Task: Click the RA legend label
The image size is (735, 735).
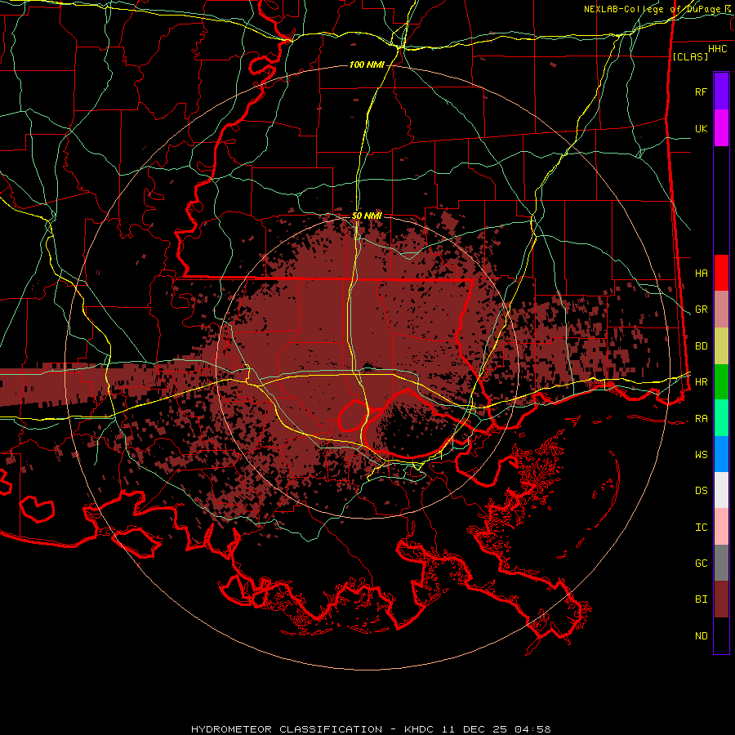Action: click(x=701, y=418)
